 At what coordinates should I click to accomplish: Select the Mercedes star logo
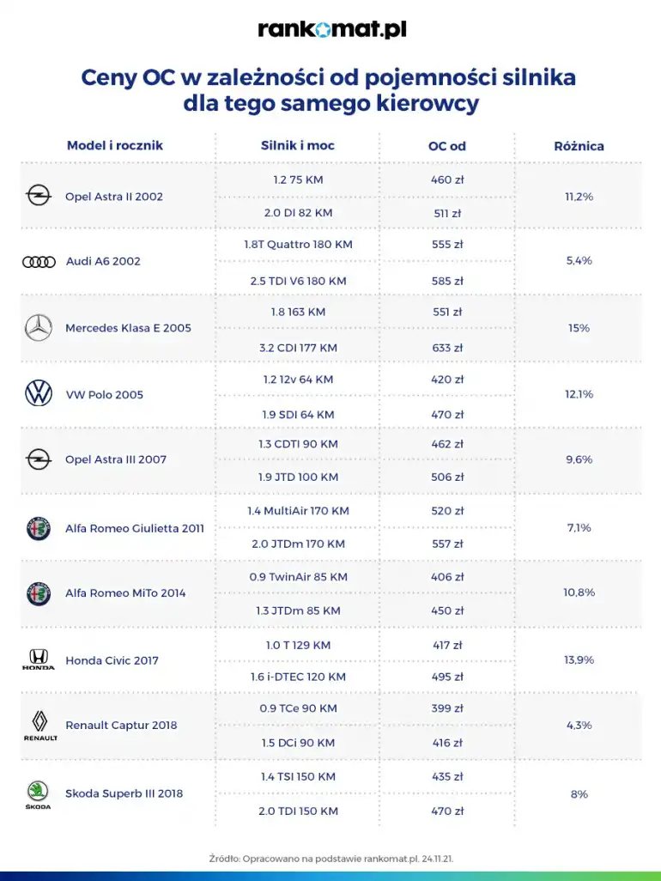pos(39,328)
